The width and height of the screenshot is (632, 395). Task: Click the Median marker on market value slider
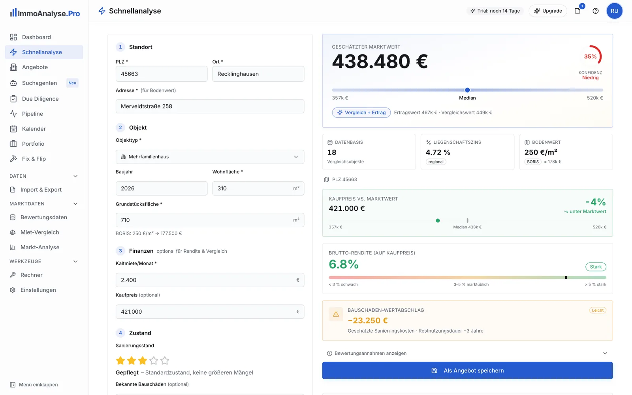tap(467, 90)
